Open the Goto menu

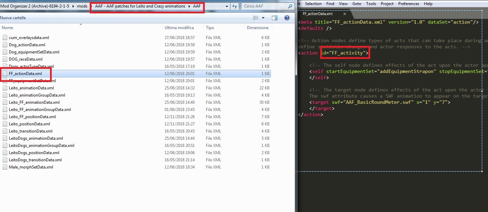356,4
